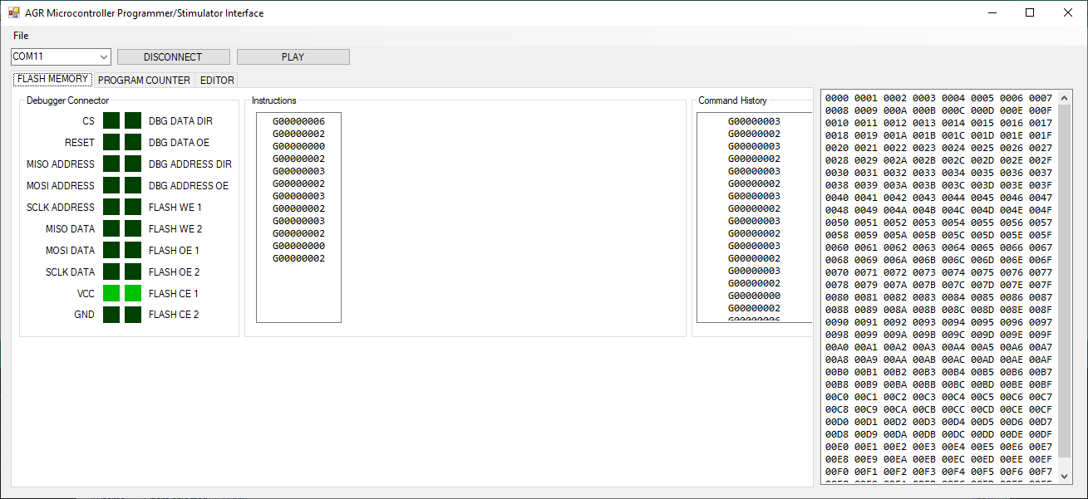
Task: Click the AGR application icon in the title bar
Action: click(12, 12)
